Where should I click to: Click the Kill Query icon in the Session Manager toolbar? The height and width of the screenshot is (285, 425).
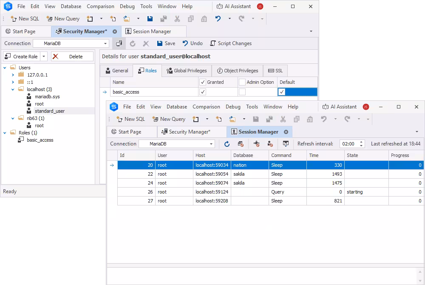[241, 144]
